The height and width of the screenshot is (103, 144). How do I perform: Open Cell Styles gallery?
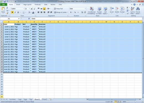tap(105, 11)
